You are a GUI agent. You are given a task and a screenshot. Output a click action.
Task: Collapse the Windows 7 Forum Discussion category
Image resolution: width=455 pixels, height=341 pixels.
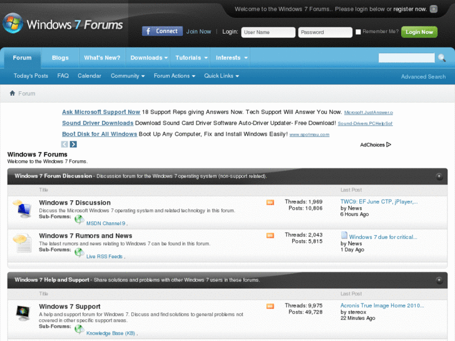pos(439,176)
